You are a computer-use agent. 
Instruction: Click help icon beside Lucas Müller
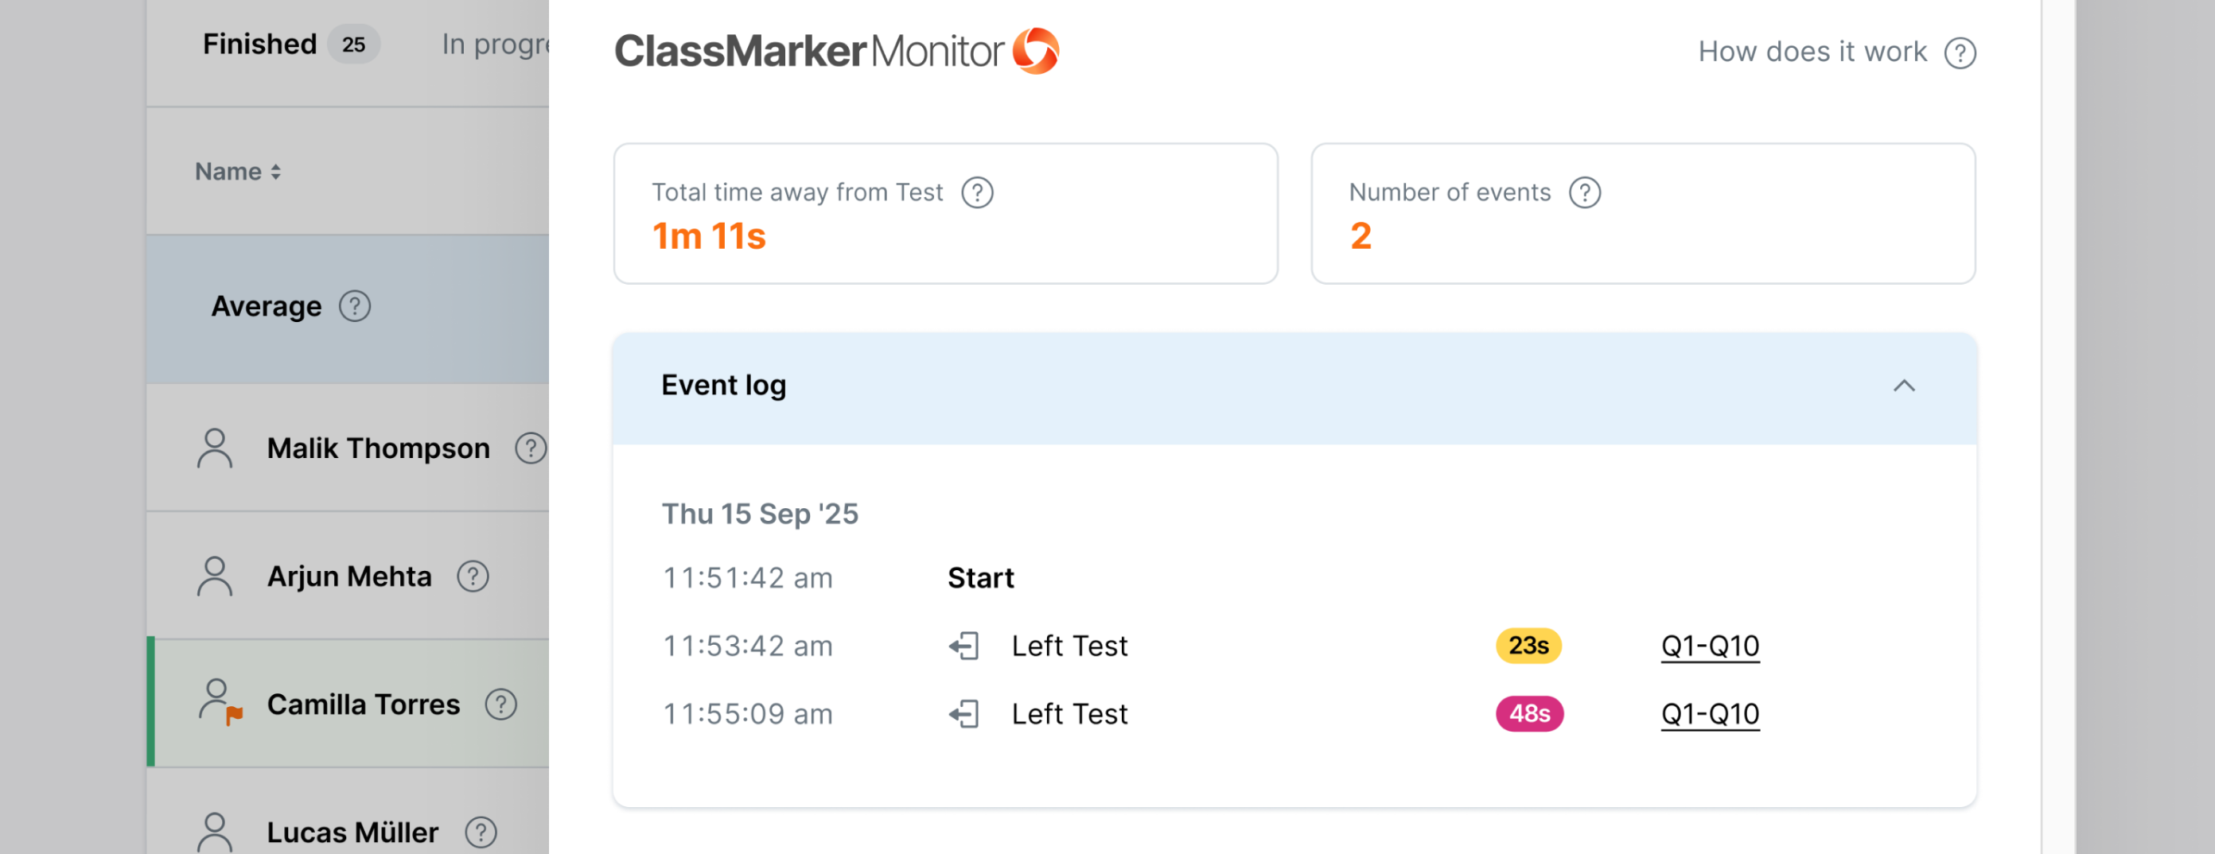click(x=481, y=832)
